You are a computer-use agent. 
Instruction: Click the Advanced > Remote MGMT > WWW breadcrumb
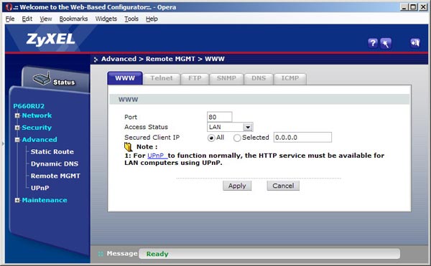click(x=163, y=59)
